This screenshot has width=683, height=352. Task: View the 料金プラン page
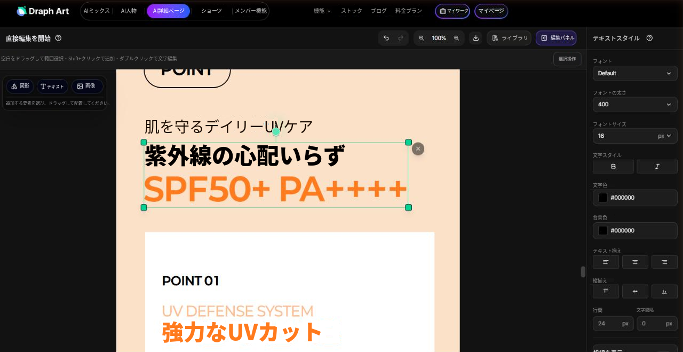409,11
